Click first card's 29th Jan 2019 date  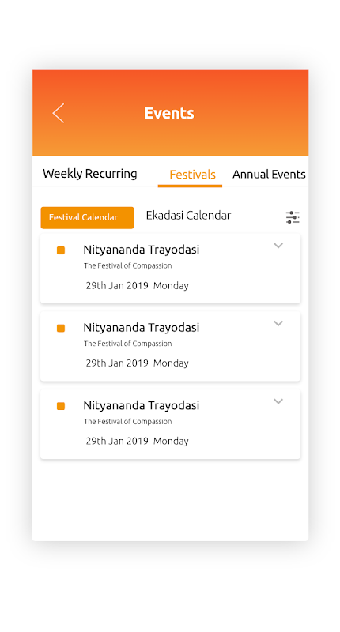tap(117, 285)
